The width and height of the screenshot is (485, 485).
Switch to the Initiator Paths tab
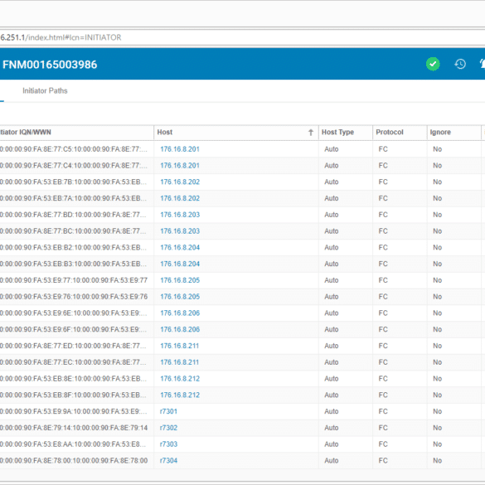[45, 90]
